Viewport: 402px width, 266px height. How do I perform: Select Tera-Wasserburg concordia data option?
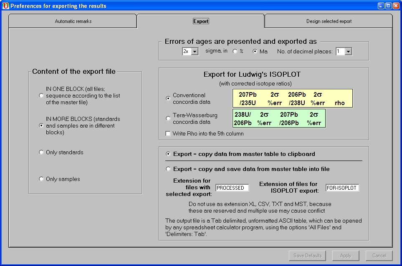[x=168, y=118]
